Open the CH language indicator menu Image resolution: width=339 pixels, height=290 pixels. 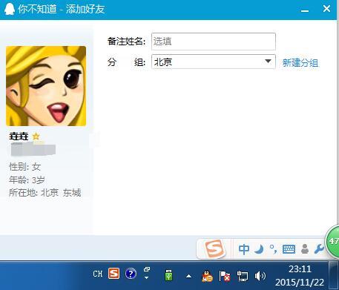98,274
